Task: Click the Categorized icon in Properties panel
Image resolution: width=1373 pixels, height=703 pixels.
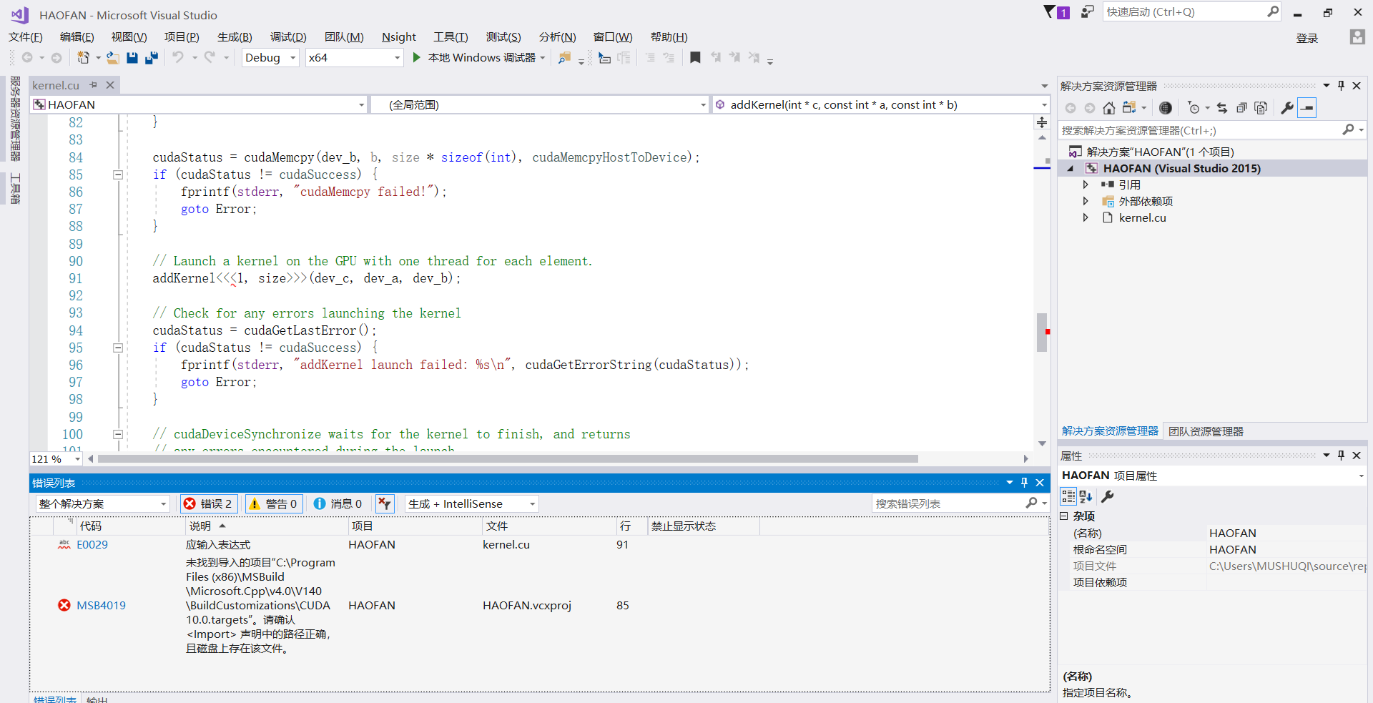Action: (x=1068, y=496)
